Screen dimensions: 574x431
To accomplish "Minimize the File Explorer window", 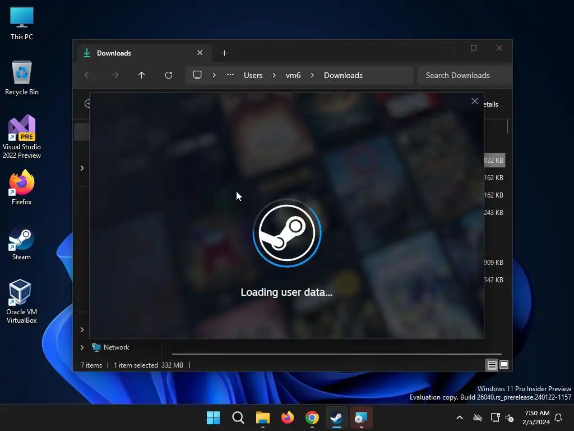I will click(x=448, y=48).
